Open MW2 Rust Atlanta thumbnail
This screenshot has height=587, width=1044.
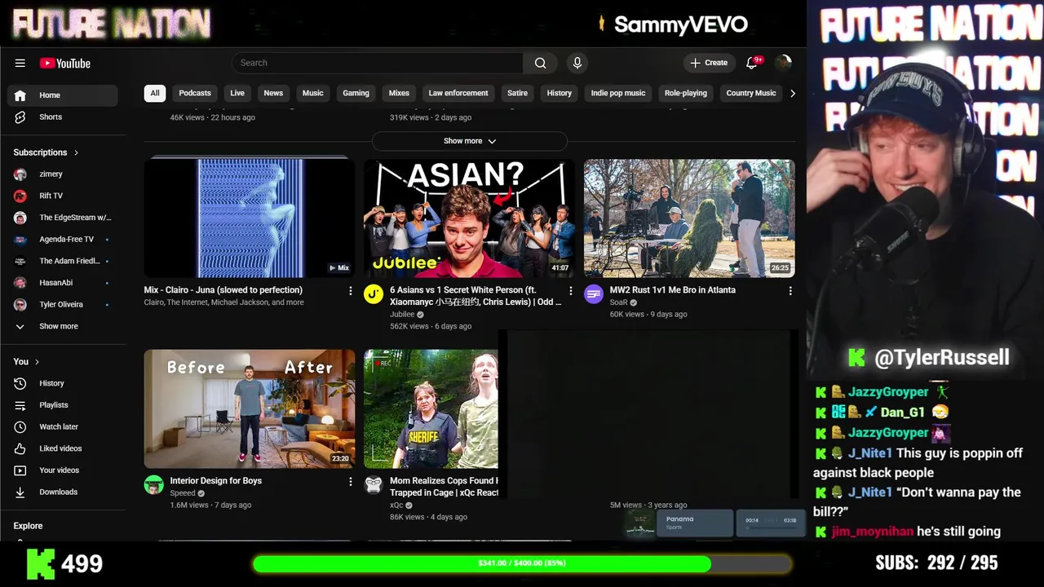tap(689, 218)
